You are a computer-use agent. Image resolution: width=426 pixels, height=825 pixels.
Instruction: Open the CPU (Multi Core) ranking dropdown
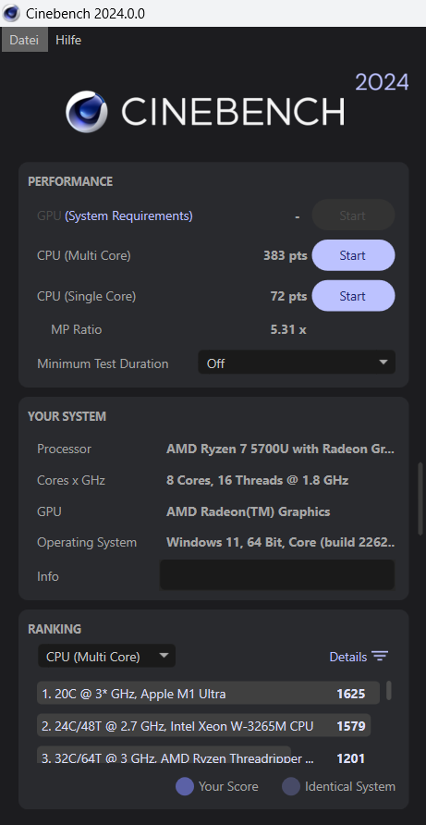tap(107, 656)
